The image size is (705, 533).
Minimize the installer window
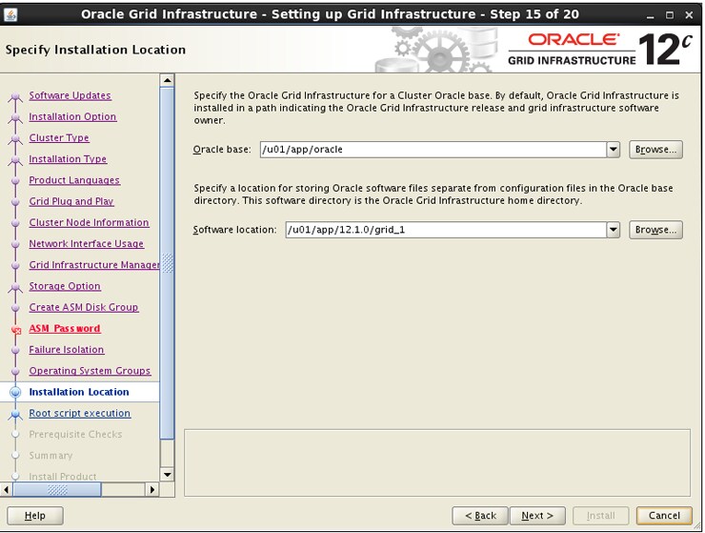coord(650,15)
